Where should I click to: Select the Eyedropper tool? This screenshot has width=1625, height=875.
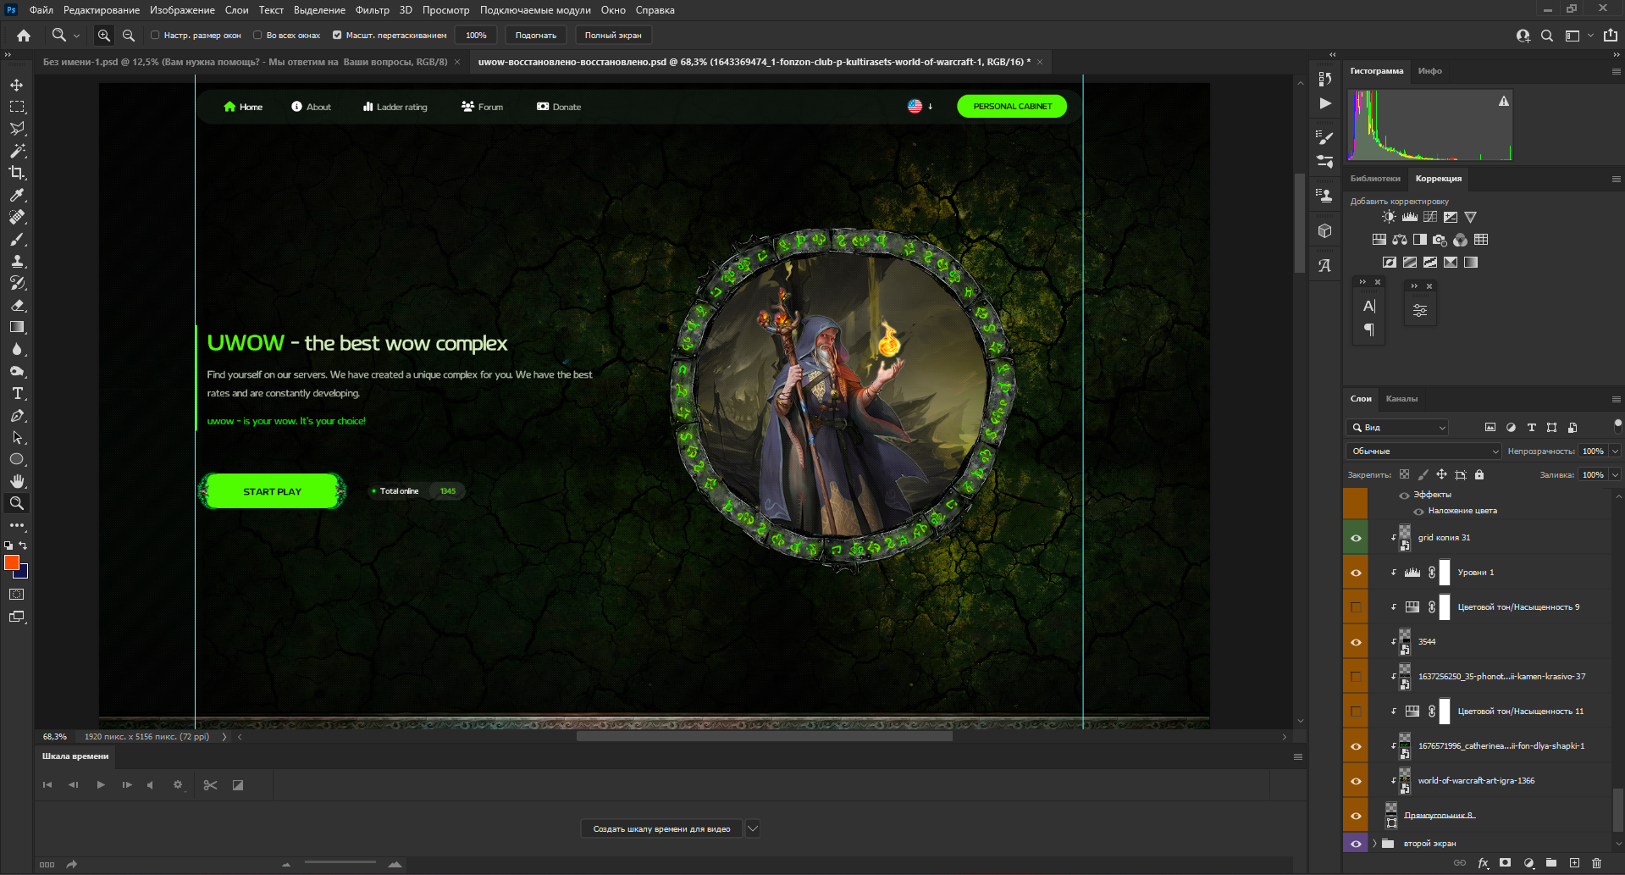tap(17, 195)
